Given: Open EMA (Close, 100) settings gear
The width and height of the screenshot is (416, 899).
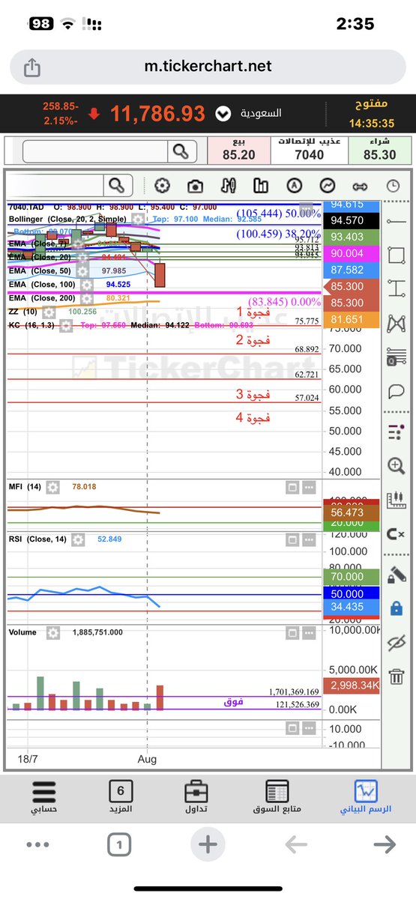Looking at the screenshot, I should [88, 285].
